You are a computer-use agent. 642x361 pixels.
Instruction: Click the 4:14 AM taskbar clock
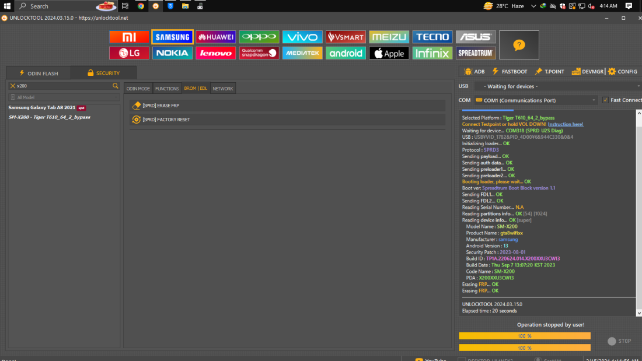pyautogui.click(x=608, y=6)
